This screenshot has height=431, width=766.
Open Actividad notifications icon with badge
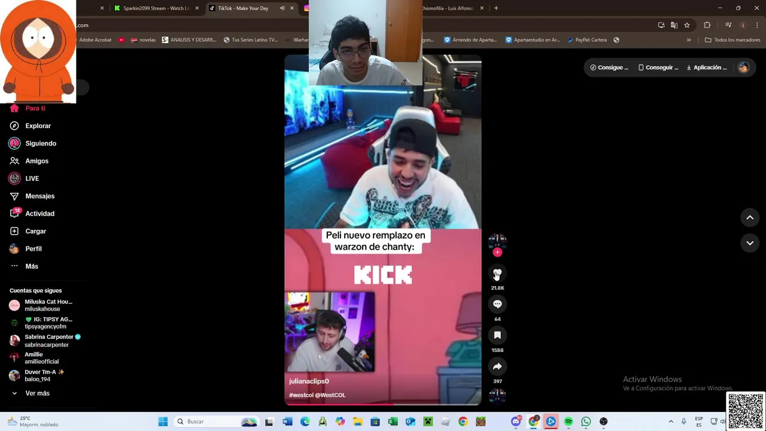click(x=15, y=213)
